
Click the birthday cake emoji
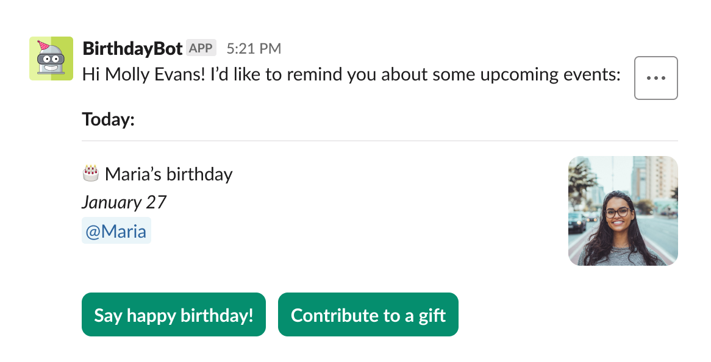click(x=91, y=174)
